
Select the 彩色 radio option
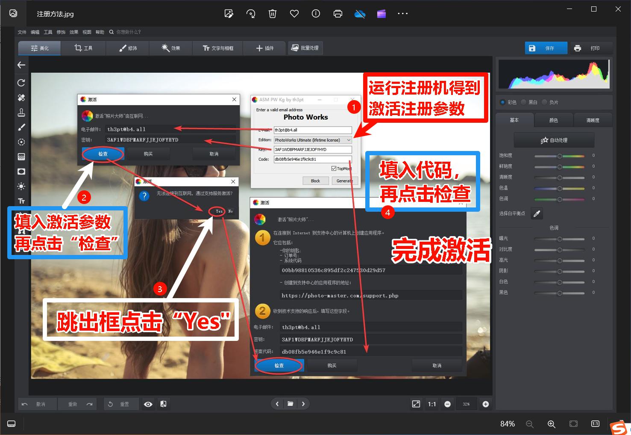[502, 102]
